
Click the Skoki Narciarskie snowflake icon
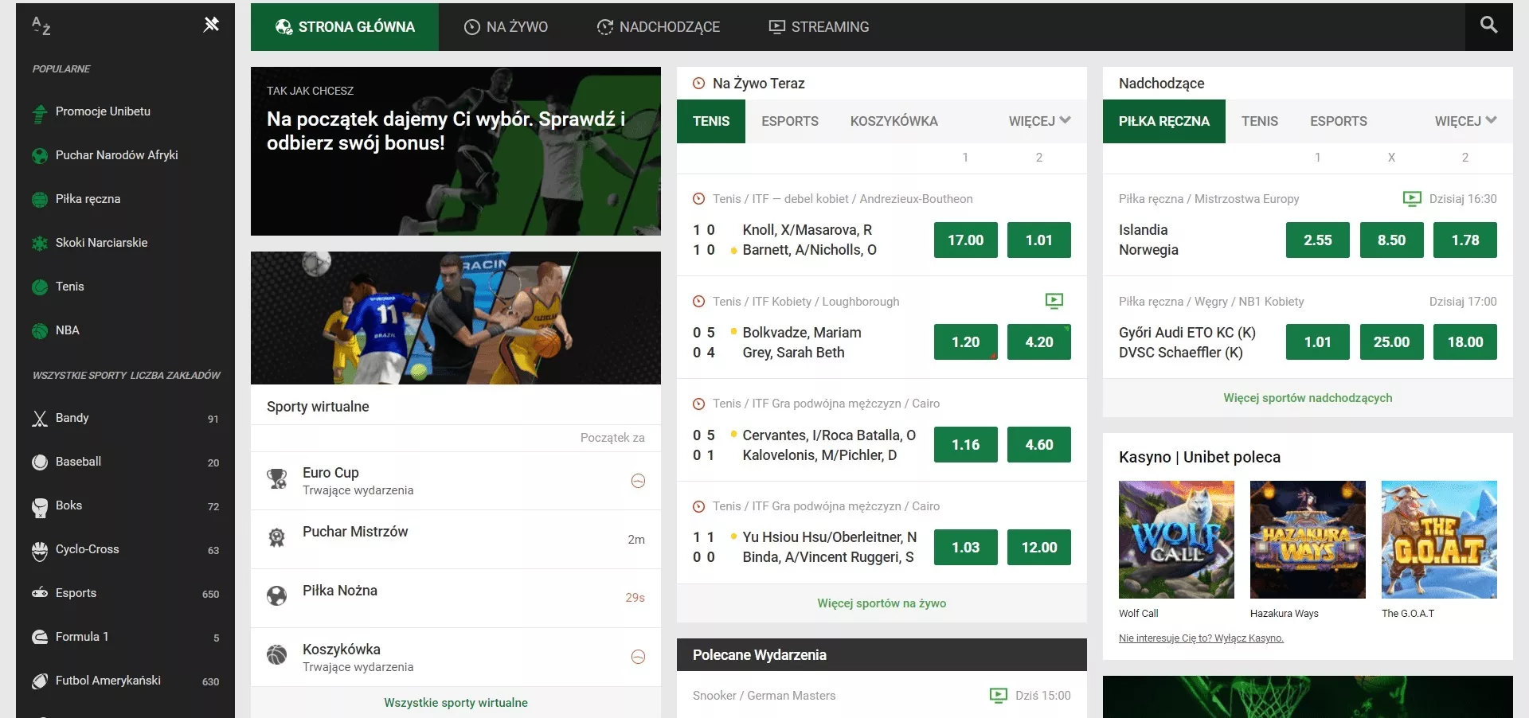pyautogui.click(x=40, y=244)
